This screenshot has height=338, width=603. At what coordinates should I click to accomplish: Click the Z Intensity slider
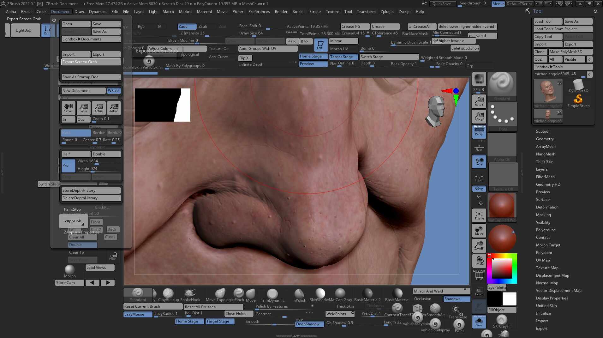point(192,33)
